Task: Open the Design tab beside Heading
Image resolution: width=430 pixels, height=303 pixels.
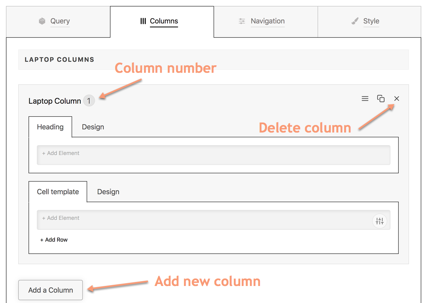Action: pos(93,127)
